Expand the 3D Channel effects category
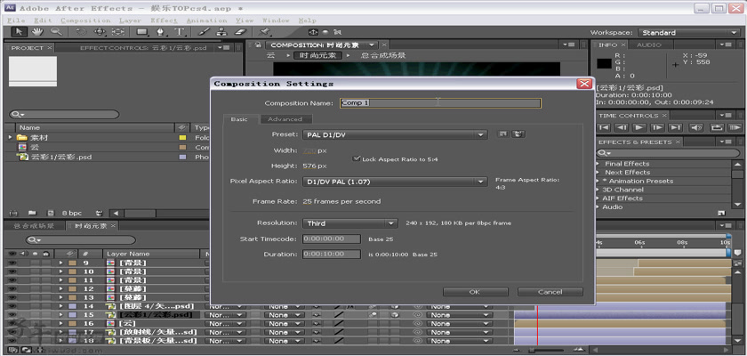This screenshot has height=356, width=747. click(x=598, y=190)
